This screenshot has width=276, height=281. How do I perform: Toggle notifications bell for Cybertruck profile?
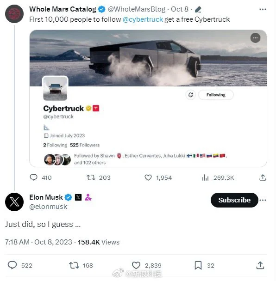(191, 95)
